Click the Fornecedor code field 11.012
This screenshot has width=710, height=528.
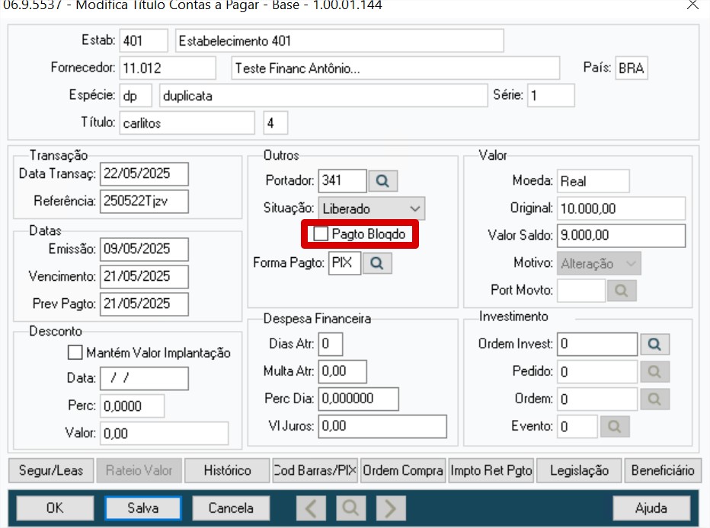(x=168, y=68)
